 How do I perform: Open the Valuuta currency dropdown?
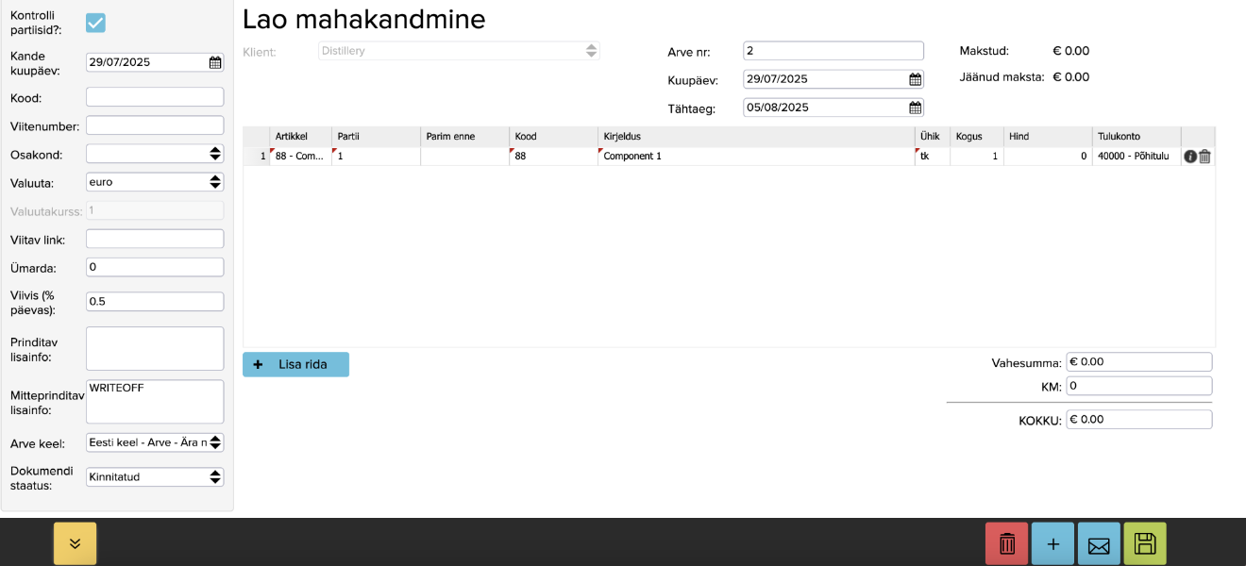pyautogui.click(x=155, y=182)
